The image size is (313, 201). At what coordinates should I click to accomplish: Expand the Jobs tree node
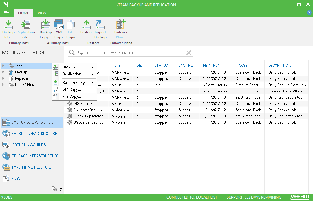coord(3,66)
